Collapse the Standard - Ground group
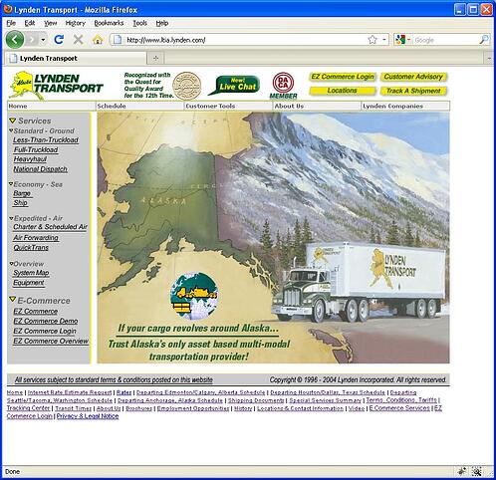The width and height of the screenshot is (496, 480). pos(11,130)
